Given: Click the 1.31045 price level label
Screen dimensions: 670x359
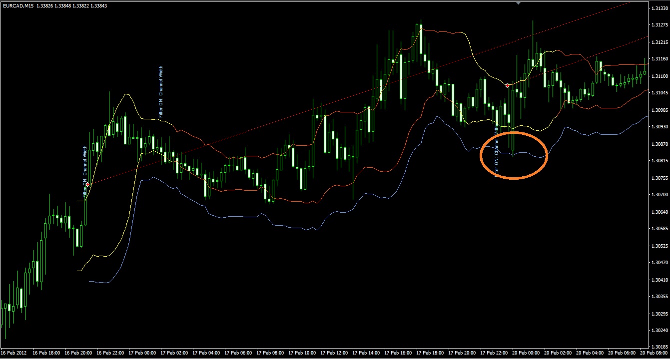Looking at the screenshot, I should tap(660, 93).
